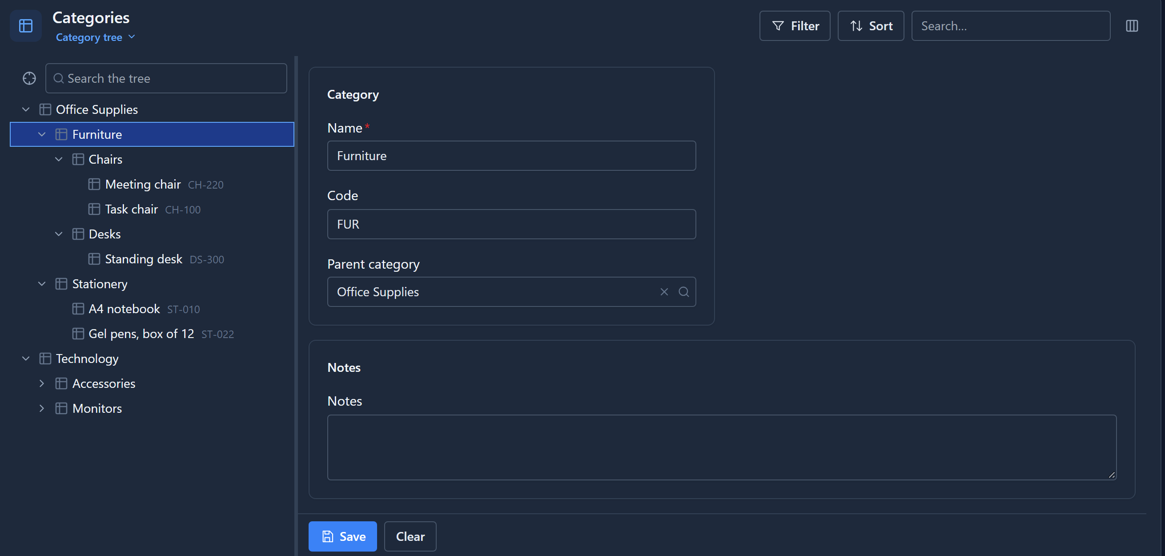Click the Code field containing FUR

511,224
